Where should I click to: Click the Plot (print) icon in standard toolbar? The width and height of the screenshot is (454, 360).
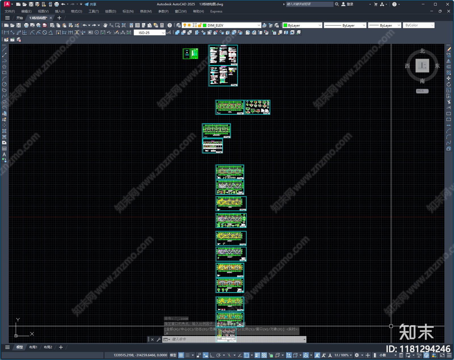click(x=26, y=25)
